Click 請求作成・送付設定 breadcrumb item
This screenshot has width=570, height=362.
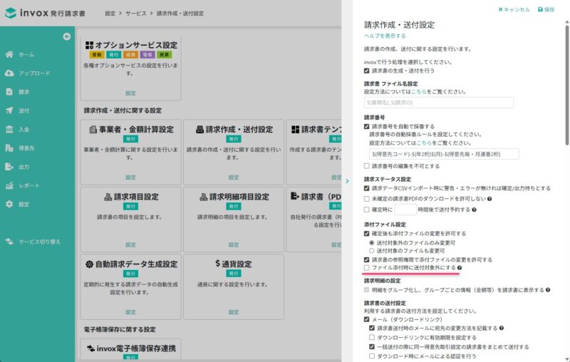[180, 14]
